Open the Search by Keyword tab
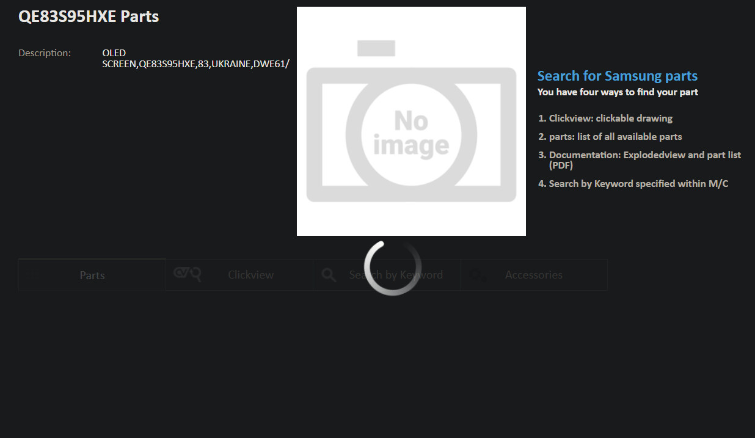 [387, 275]
